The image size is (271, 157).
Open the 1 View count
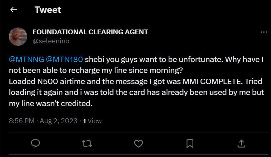(92, 121)
